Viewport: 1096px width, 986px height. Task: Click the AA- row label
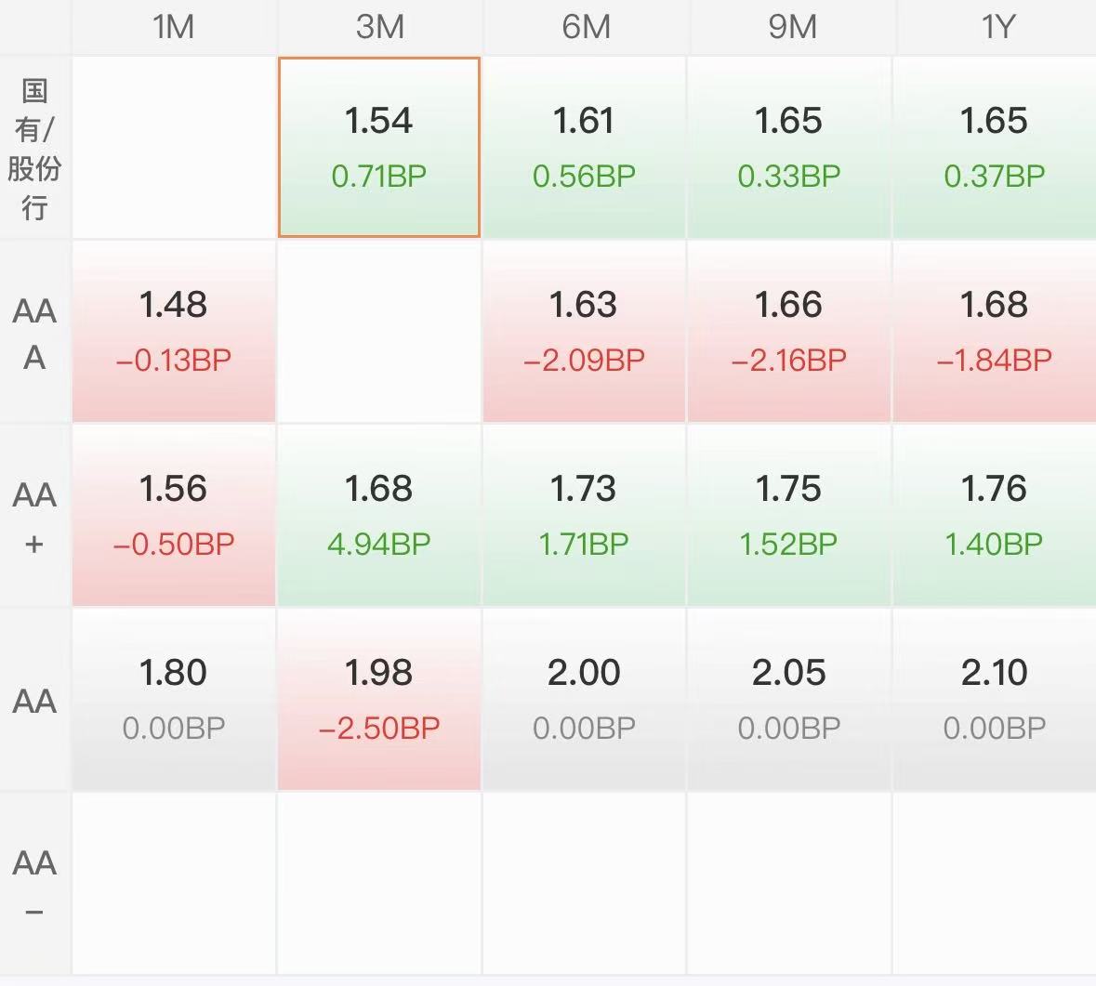[34, 884]
